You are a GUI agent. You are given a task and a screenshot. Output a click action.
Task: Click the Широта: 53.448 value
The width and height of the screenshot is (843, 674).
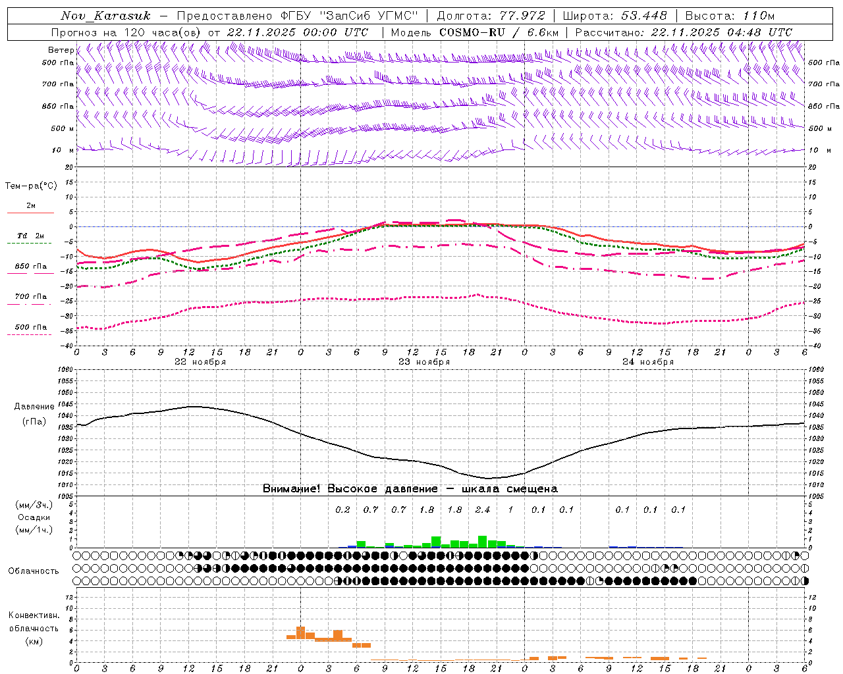615,16
